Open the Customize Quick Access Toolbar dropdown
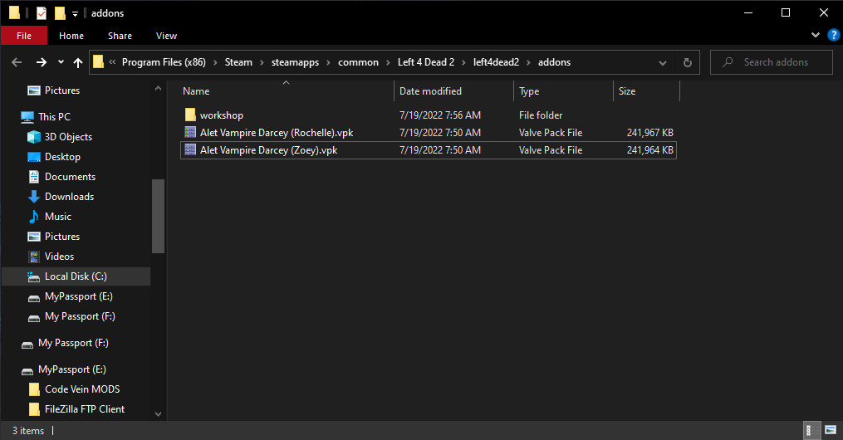843x440 pixels. [75, 13]
